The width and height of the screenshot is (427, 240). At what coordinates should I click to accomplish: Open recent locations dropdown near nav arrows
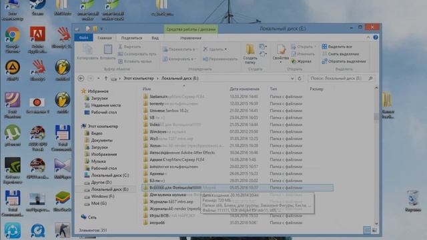[98, 79]
